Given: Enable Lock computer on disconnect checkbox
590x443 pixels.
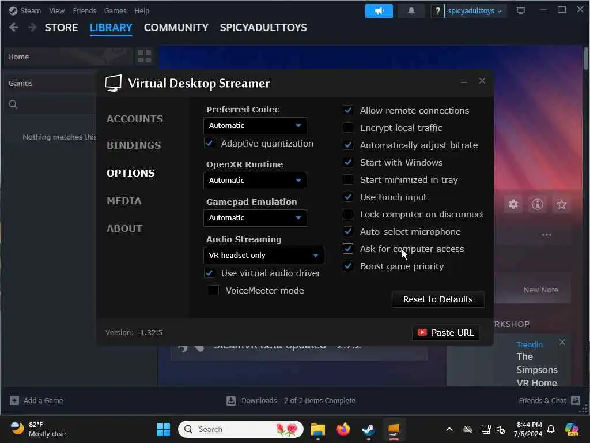Looking at the screenshot, I should pyautogui.click(x=348, y=215).
